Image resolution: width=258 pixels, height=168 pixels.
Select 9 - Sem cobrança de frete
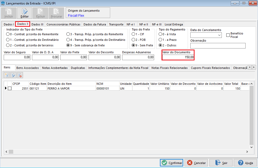[86, 45]
